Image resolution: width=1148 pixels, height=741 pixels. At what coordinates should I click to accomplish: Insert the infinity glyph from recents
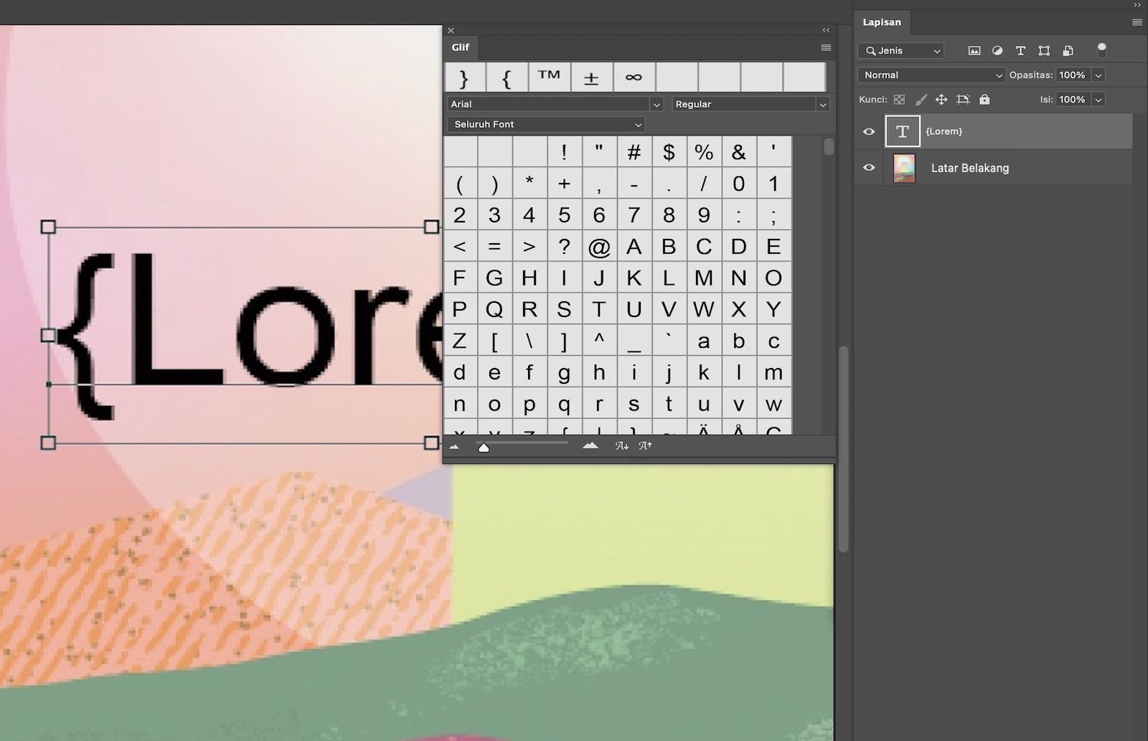point(634,77)
